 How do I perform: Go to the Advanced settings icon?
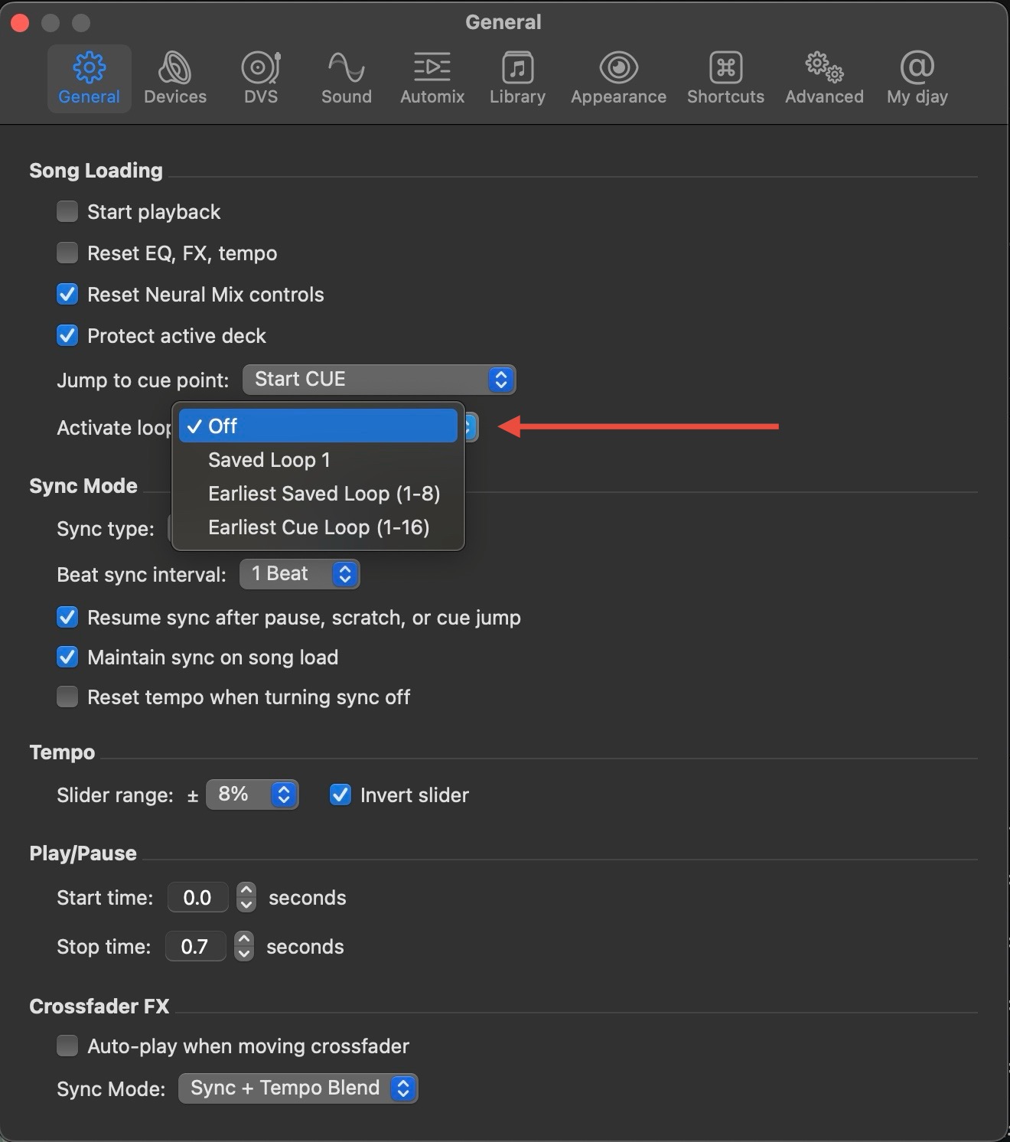(x=824, y=78)
